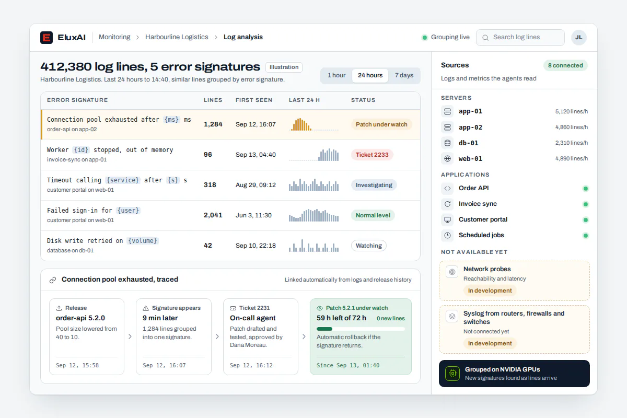Click the LINES column header
627x418 pixels.
click(213, 100)
